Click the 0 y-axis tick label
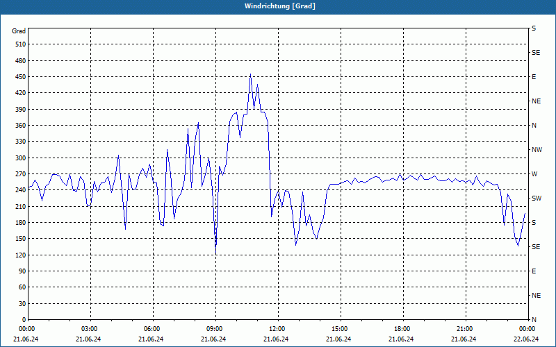This screenshot has height=347, width=556. tap(24, 320)
